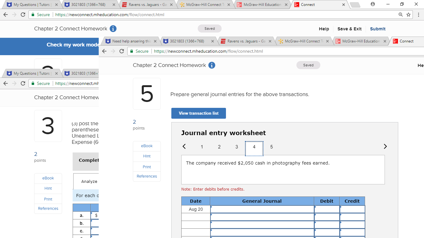Open References under question 5
The image size is (424, 238).
[x=147, y=176]
